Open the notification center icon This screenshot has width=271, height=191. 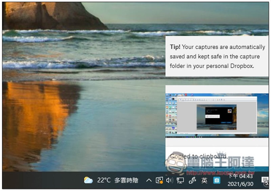tap(265, 180)
